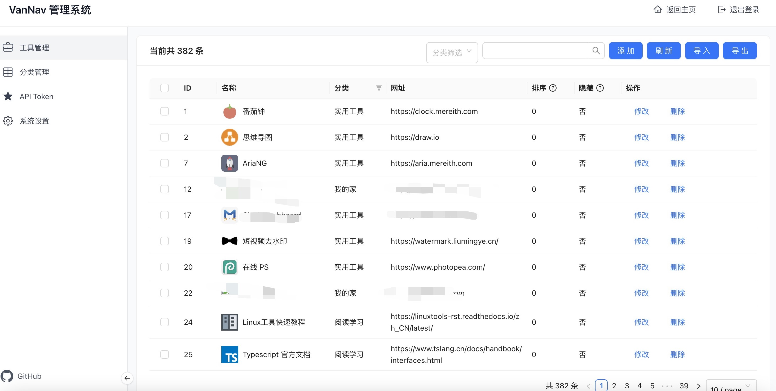The height and width of the screenshot is (391, 776).
Task: Click the return home house icon
Action: click(658, 10)
